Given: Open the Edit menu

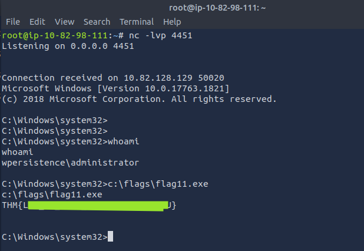Looking at the screenshot, I should tap(37, 22).
